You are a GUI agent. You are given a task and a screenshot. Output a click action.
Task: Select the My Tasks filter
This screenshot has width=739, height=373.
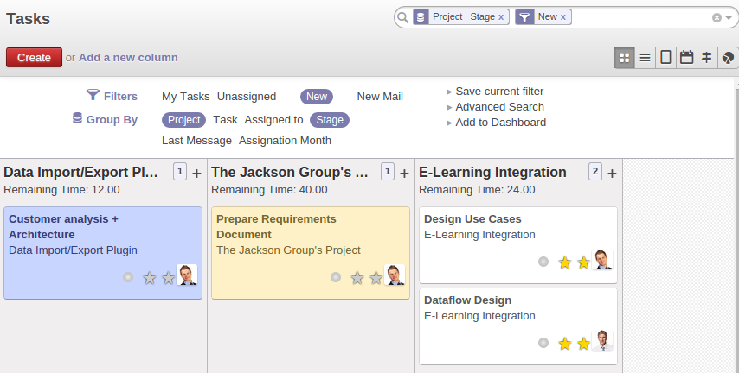click(185, 97)
